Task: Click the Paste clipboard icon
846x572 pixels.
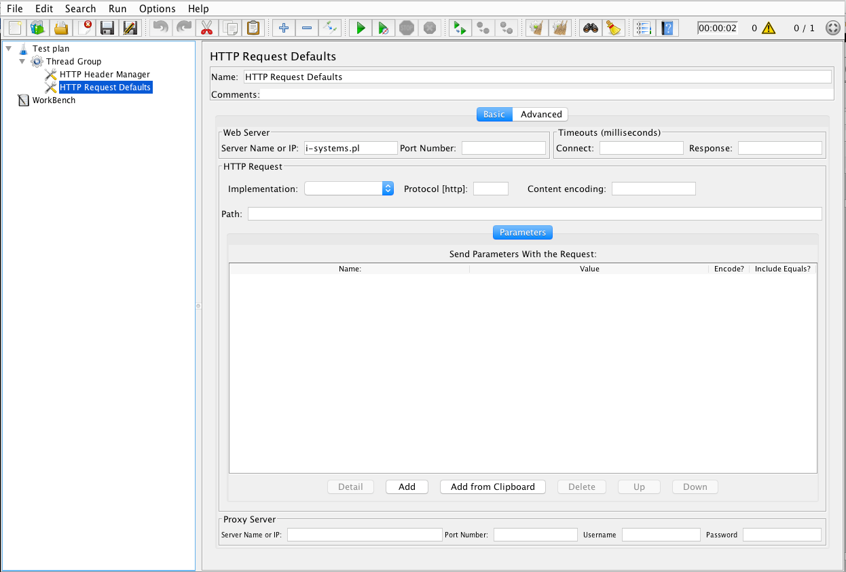Action: 253,28
